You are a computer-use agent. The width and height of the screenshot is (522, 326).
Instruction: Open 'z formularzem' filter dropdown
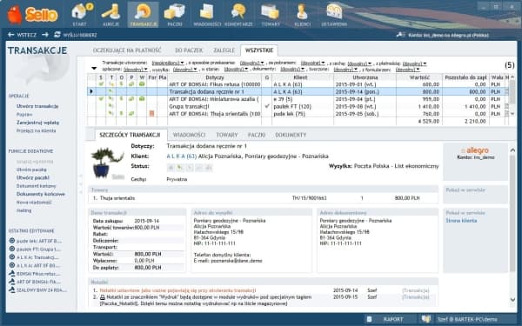click(408, 70)
